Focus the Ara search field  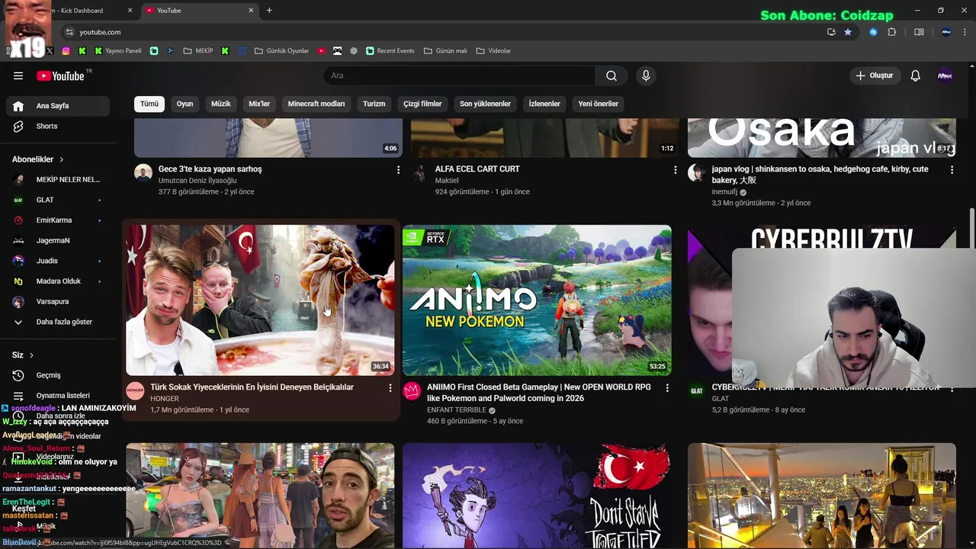tap(460, 75)
